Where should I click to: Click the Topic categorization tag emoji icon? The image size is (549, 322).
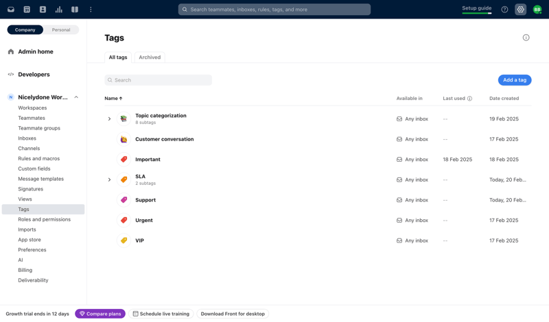(124, 119)
